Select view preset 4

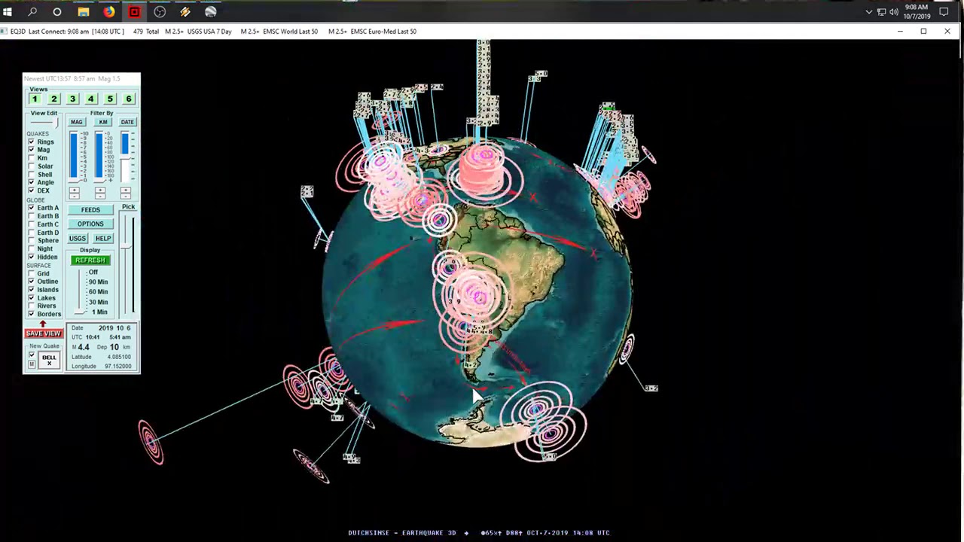[91, 99]
